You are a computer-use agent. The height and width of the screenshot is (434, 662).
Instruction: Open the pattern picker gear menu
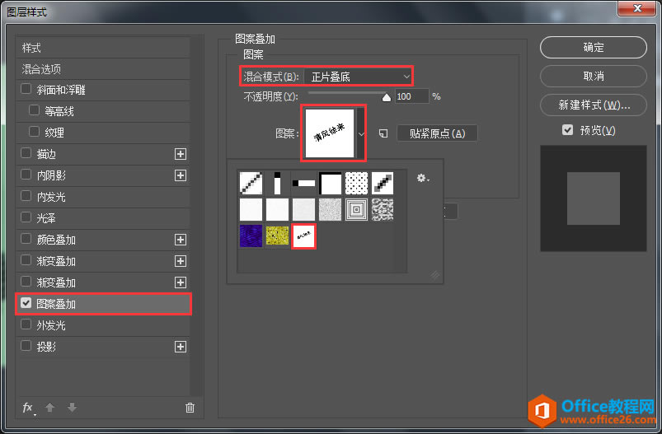pyautogui.click(x=423, y=179)
